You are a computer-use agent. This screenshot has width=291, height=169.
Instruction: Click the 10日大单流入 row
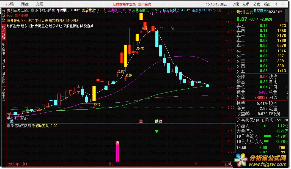262,141
